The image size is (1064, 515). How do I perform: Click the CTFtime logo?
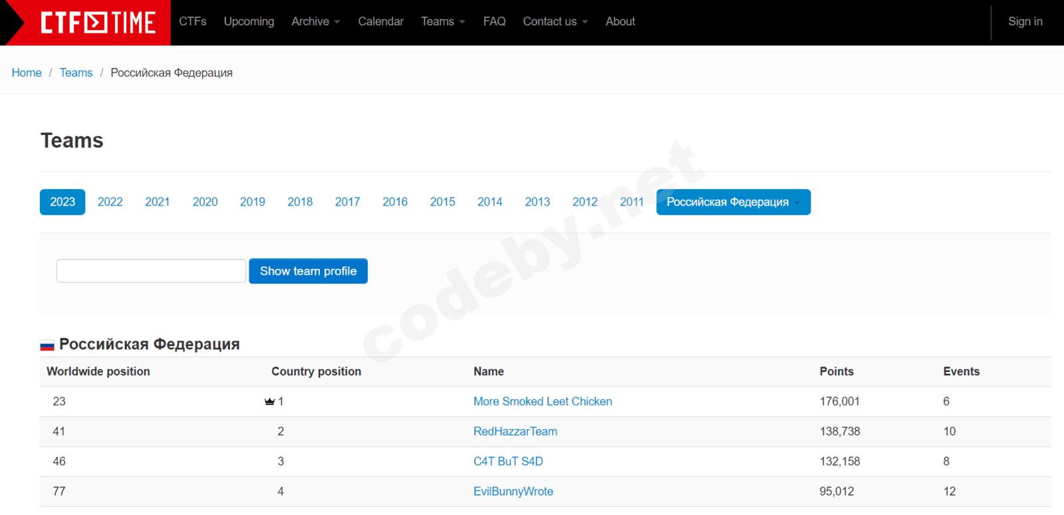[97, 23]
